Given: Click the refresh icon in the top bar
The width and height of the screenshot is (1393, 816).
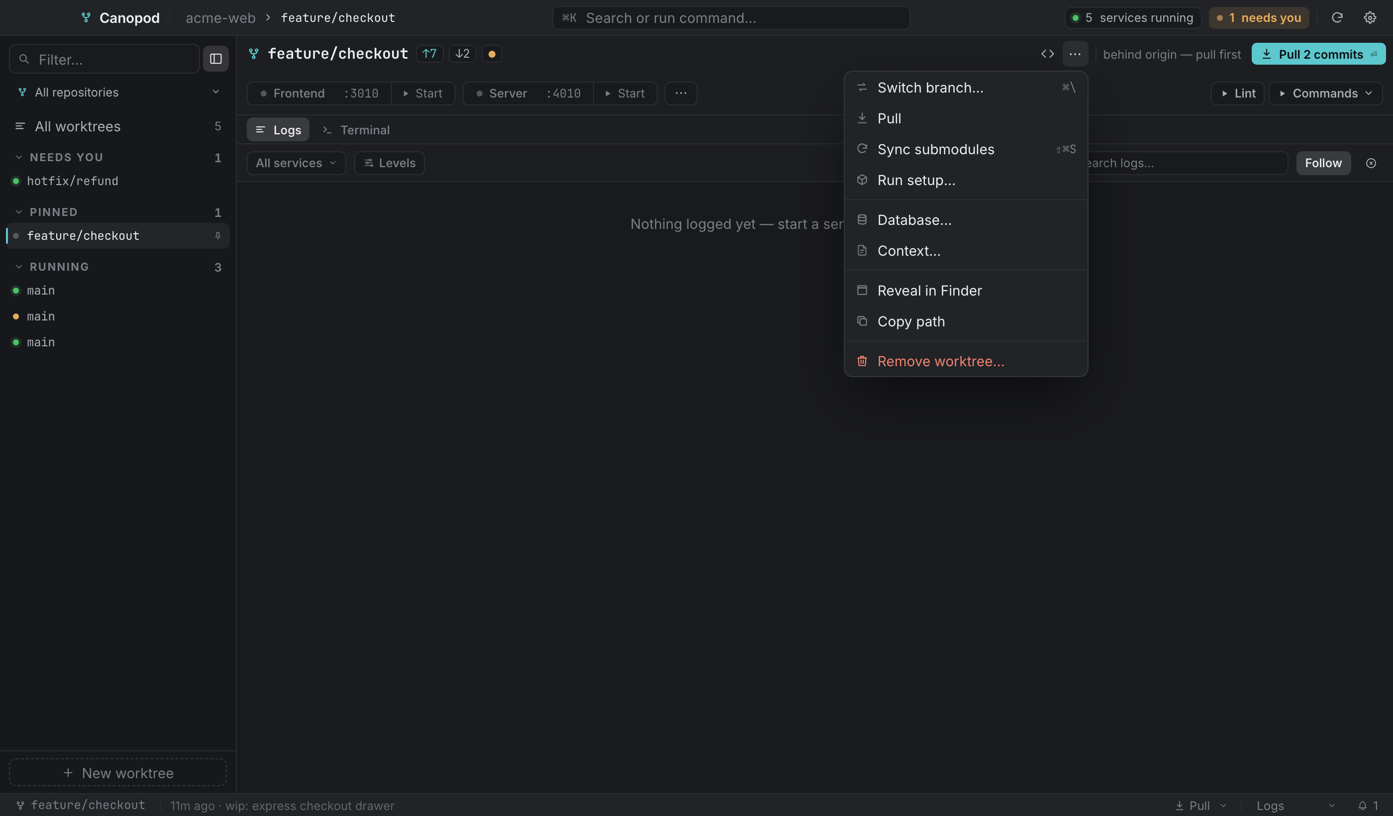Looking at the screenshot, I should coord(1337,18).
